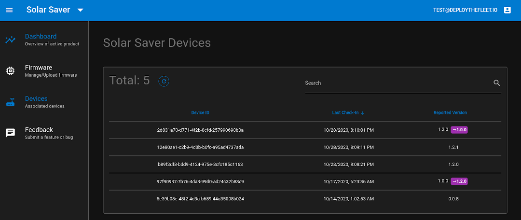Click the Devices router icon
Screen dimensions: 521x220
coord(10,102)
